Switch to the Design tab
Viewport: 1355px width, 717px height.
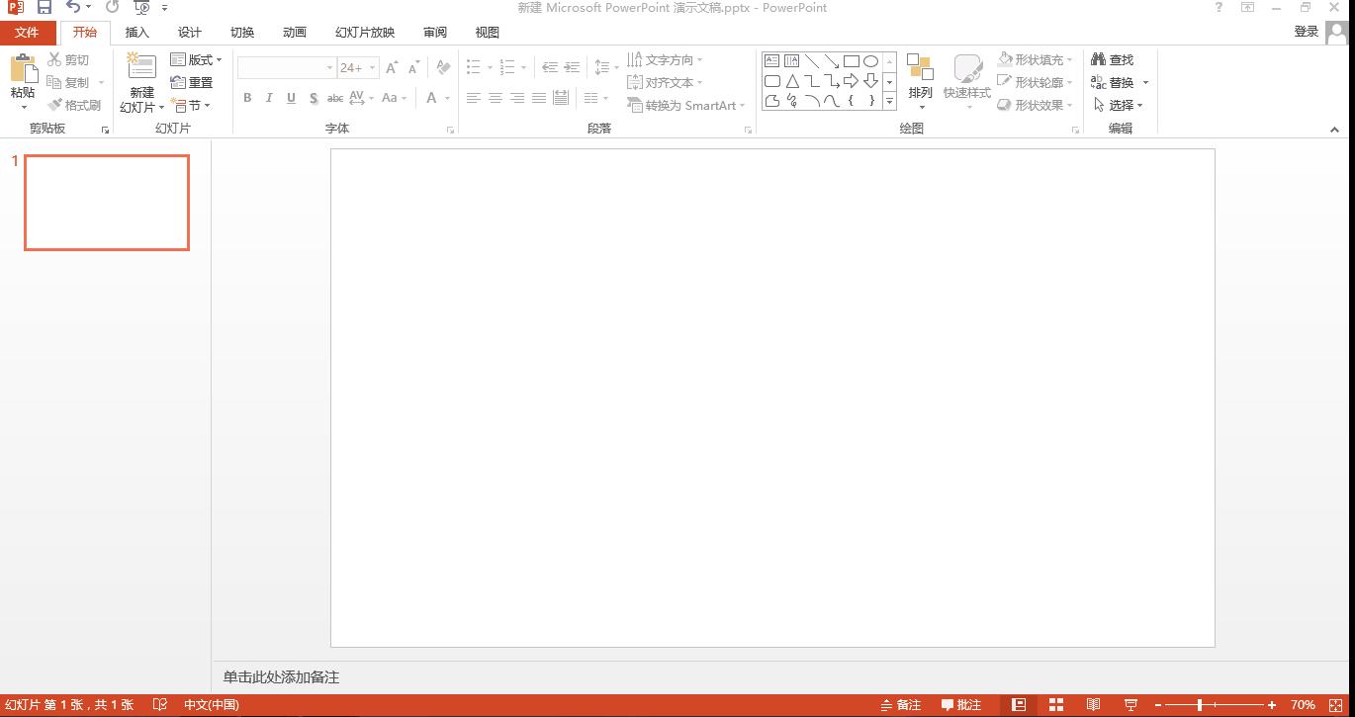[190, 33]
